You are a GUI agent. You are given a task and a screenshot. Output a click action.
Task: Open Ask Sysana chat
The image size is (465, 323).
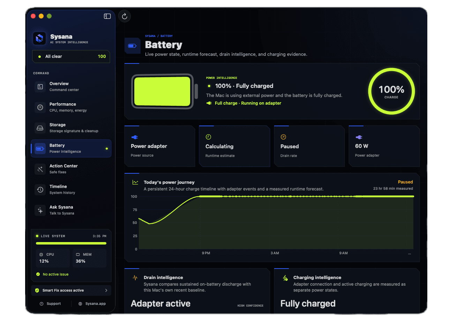click(71, 210)
